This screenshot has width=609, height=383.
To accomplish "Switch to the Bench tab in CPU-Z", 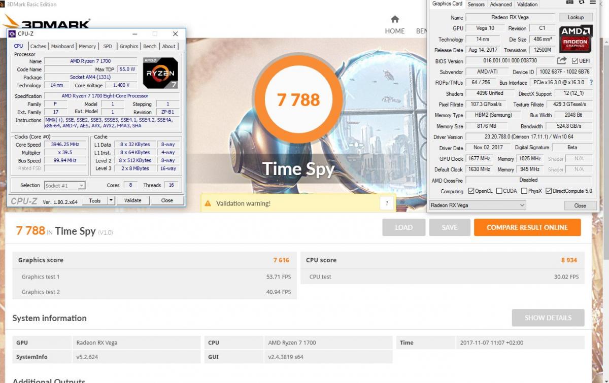I will (x=150, y=46).
